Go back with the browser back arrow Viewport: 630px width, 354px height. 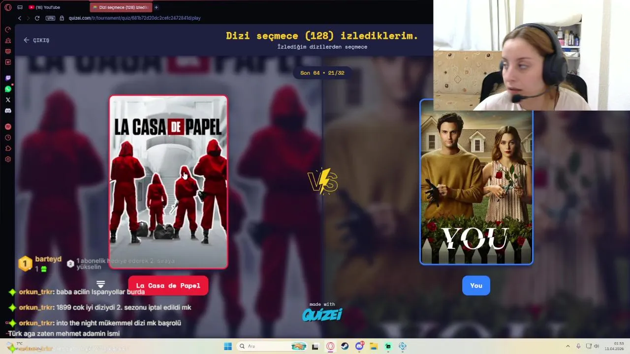tap(20, 18)
